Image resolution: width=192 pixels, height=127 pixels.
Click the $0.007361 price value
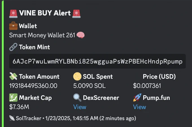click(x=147, y=86)
